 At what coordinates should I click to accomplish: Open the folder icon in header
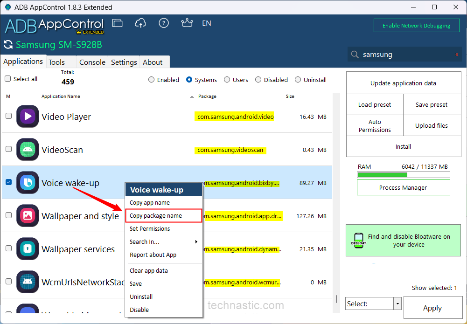(x=117, y=23)
